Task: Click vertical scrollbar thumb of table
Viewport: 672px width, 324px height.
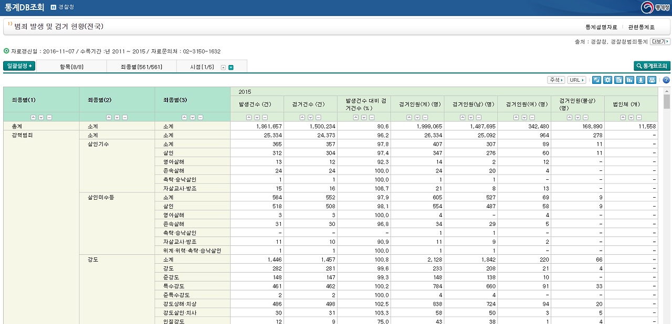Action: pyautogui.click(x=667, y=102)
